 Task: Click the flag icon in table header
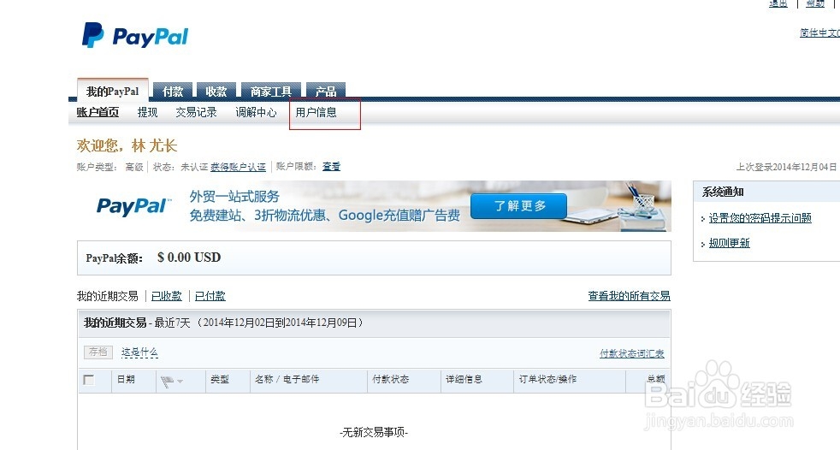167,382
